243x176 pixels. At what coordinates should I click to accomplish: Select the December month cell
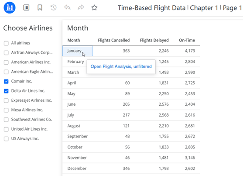click(x=77, y=169)
